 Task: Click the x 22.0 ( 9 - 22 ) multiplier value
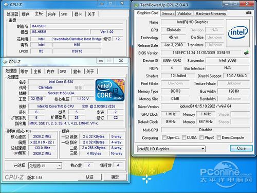[42, 142]
